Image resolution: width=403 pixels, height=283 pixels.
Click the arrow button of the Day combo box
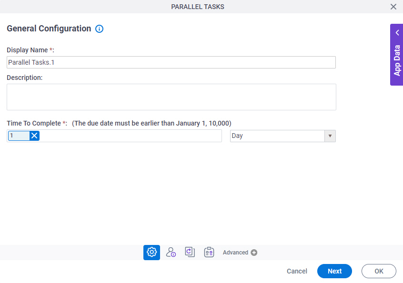[330, 136]
